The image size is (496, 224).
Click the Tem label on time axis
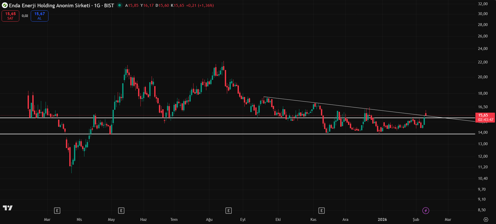174,220
